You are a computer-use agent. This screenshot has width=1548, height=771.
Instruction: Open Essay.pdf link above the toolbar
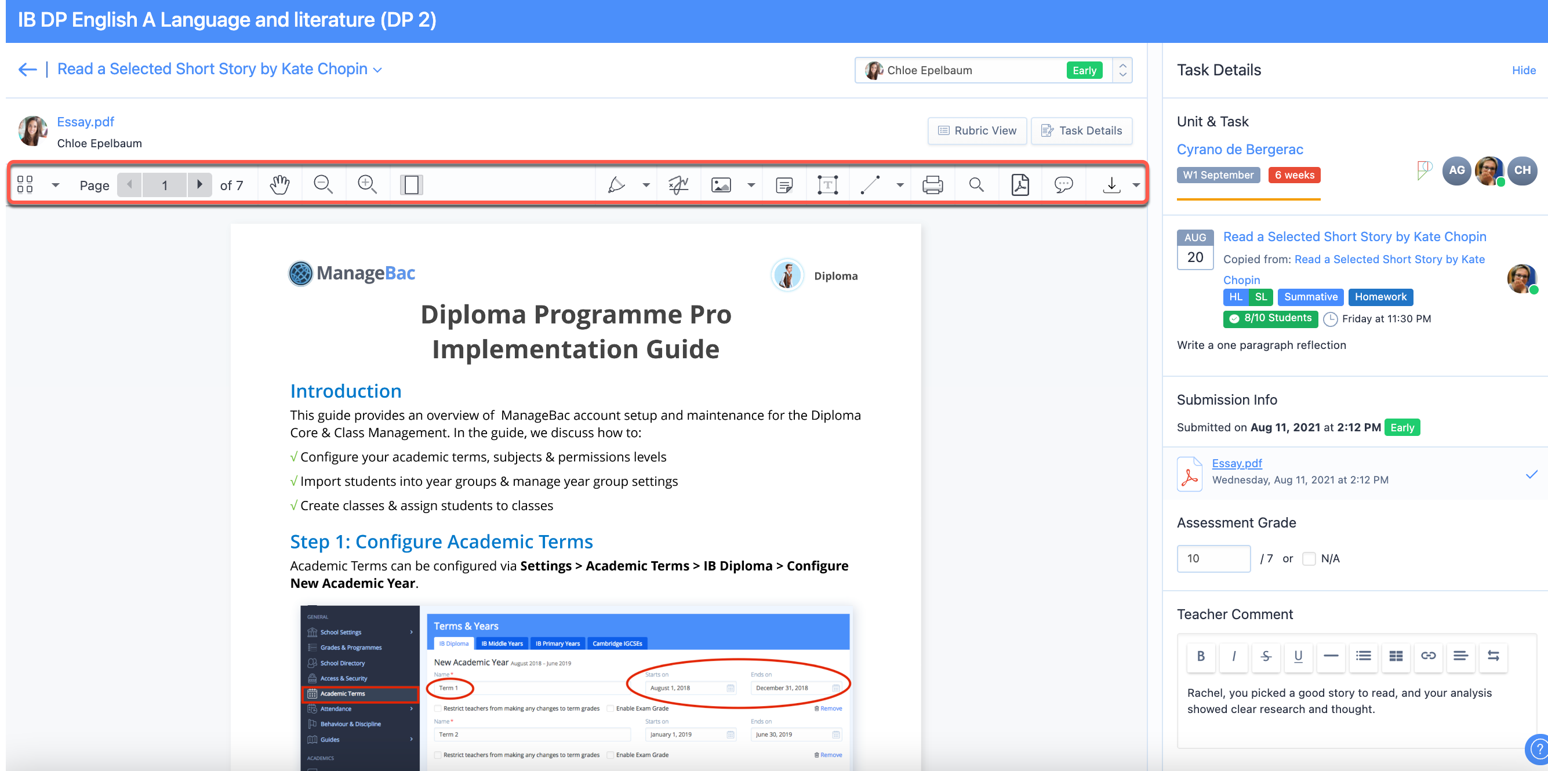[85, 121]
